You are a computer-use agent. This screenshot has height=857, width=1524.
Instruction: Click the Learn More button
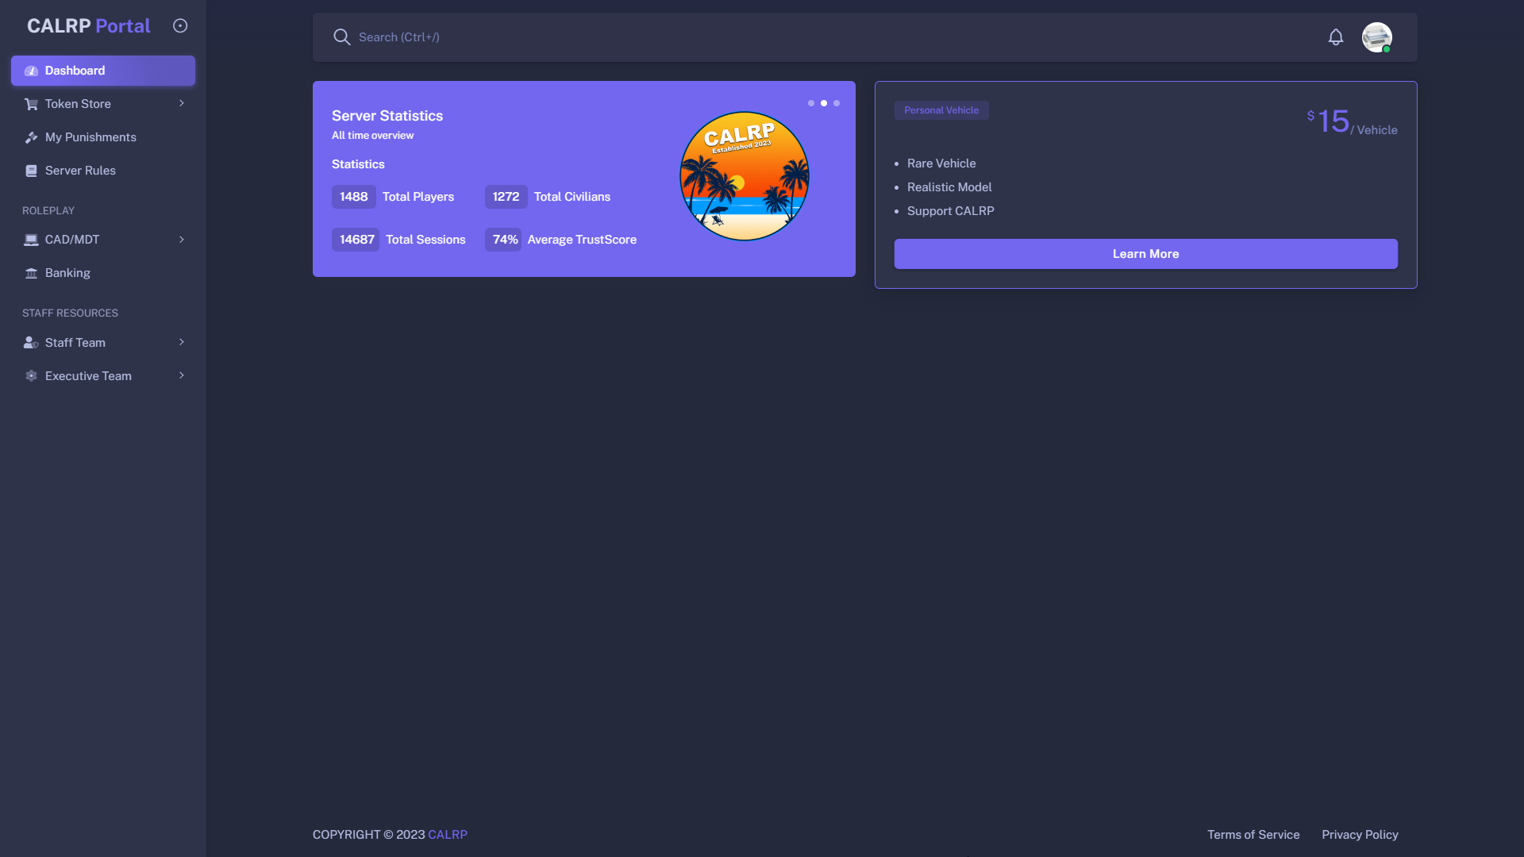click(1145, 253)
